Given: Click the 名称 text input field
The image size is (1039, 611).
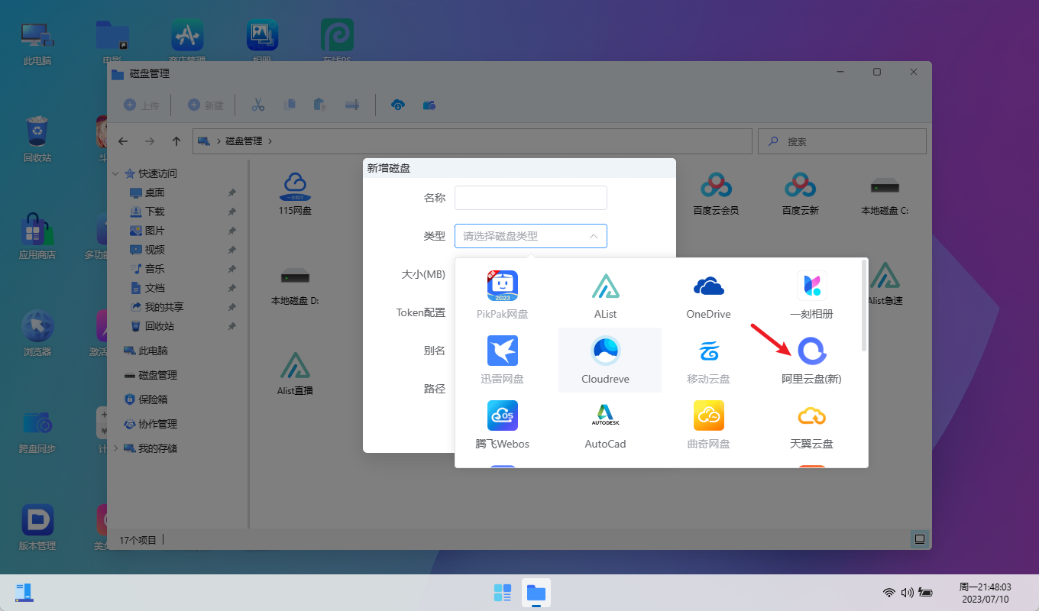Looking at the screenshot, I should coord(530,198).
